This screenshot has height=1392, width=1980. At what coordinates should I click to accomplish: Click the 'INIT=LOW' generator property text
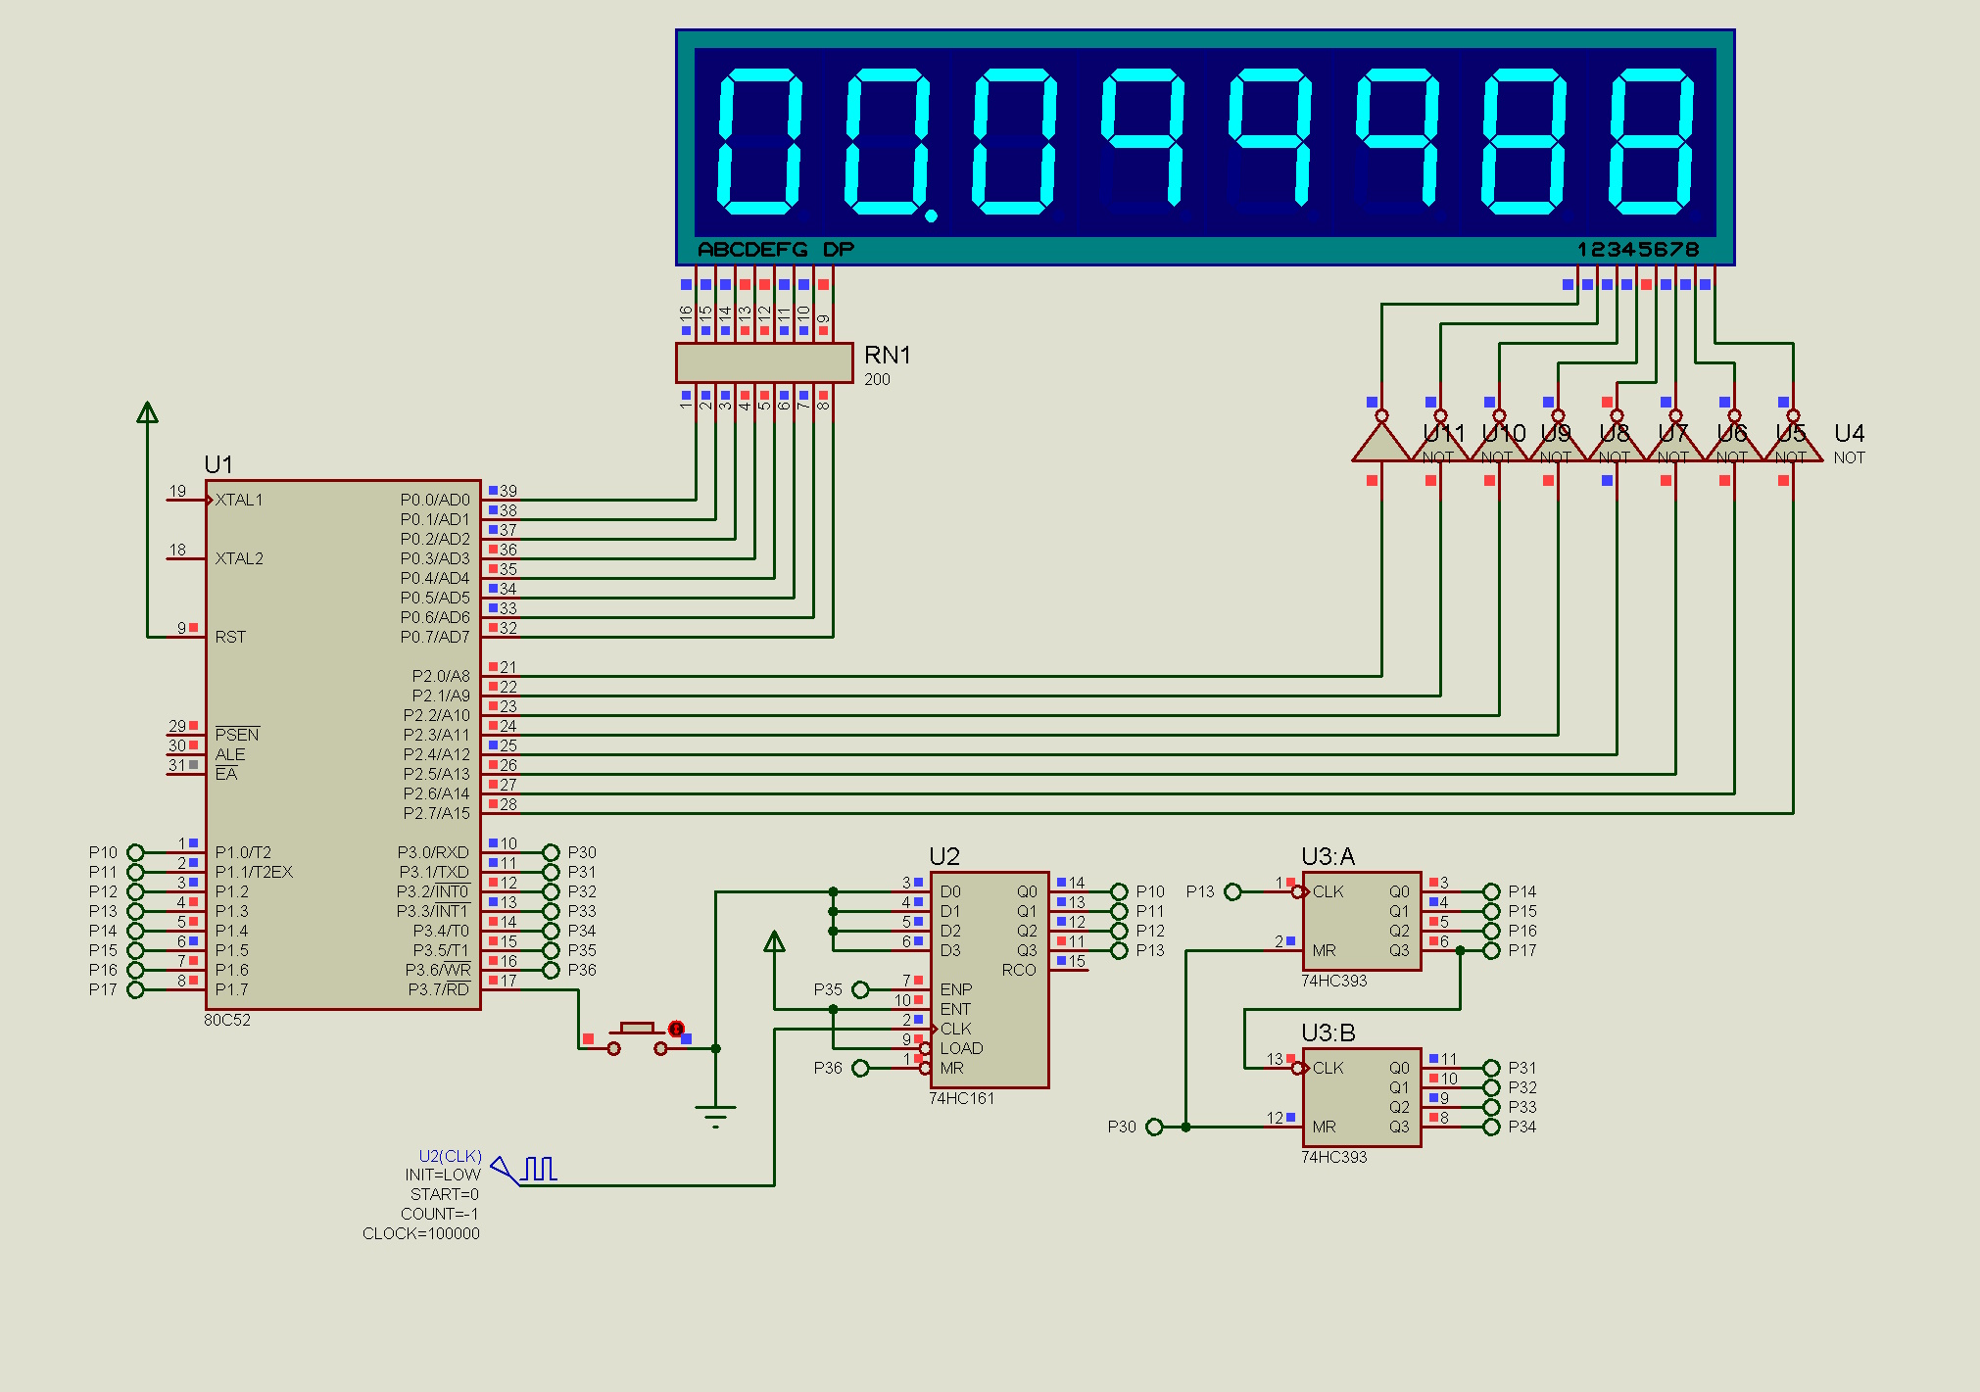[x=443, y=1175]
